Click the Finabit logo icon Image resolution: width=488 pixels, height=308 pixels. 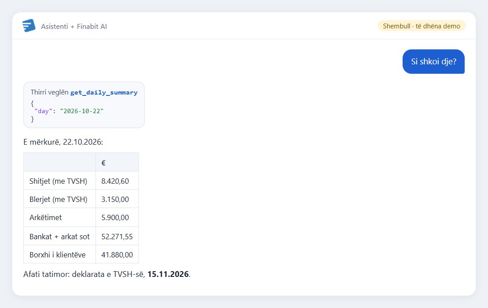tap(29, 26)
